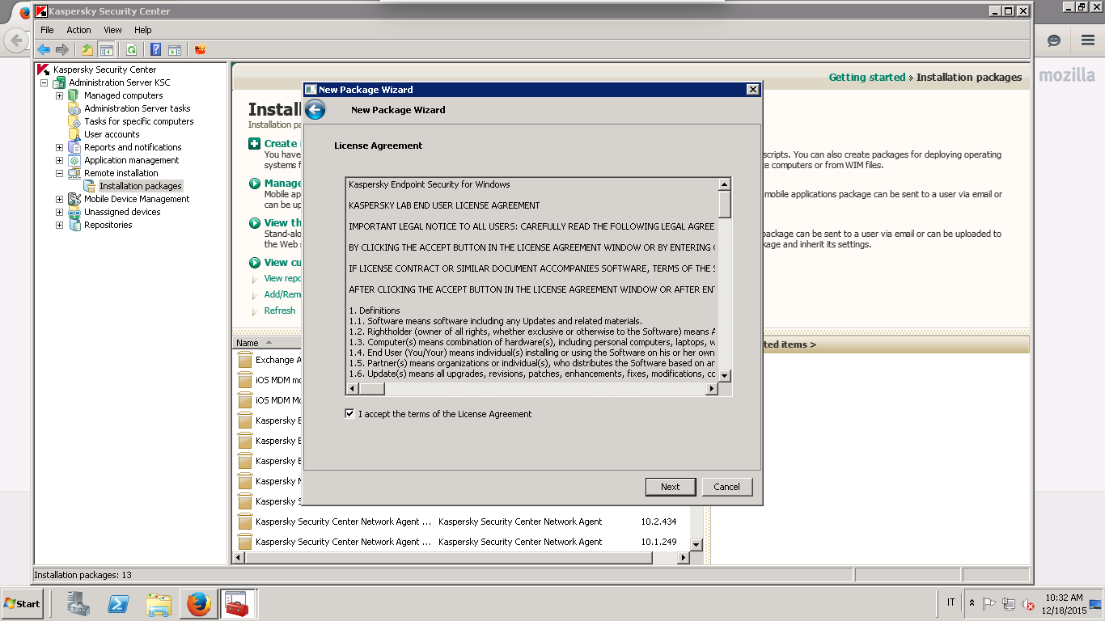Viewport: 1105px width, 621px height.
Task: Click the Tasks for specific computers icon
Action: pos(74,121)
